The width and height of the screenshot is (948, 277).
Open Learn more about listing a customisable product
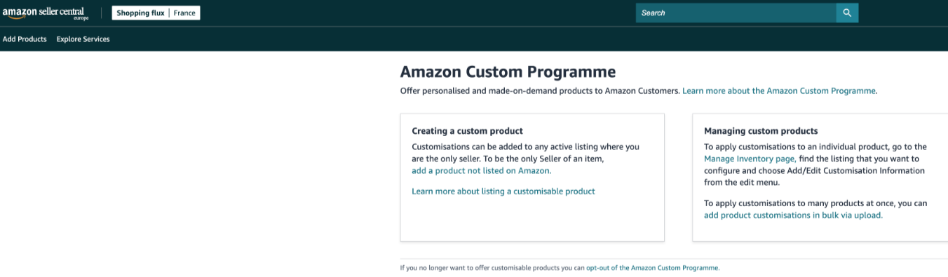click(x=503, y=191)
